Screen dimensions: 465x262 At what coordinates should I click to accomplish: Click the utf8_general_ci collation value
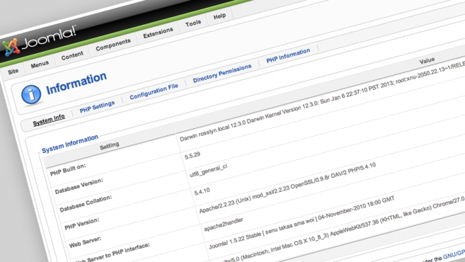click(x=208, y=171)
